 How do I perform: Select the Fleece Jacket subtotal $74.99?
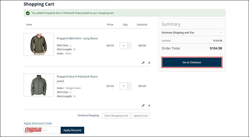[142, 86]
